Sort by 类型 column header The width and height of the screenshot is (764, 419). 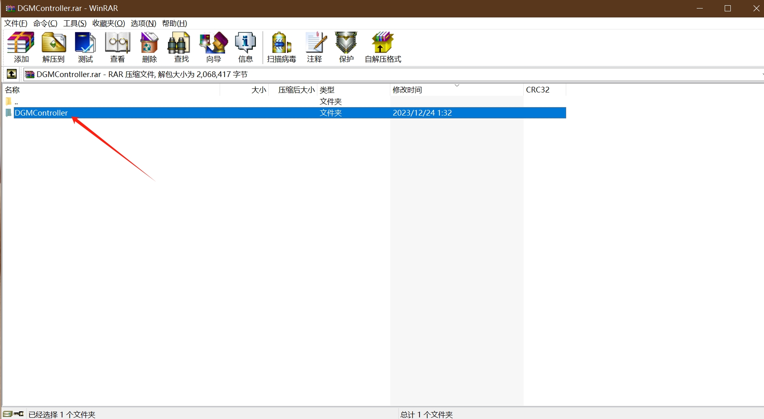pos(353,90)
